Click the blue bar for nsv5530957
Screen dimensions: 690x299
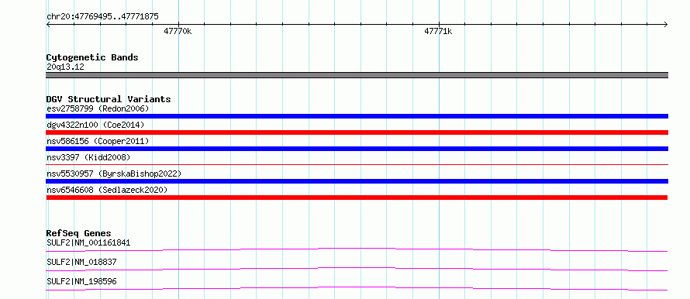click(x=357, y=181)
